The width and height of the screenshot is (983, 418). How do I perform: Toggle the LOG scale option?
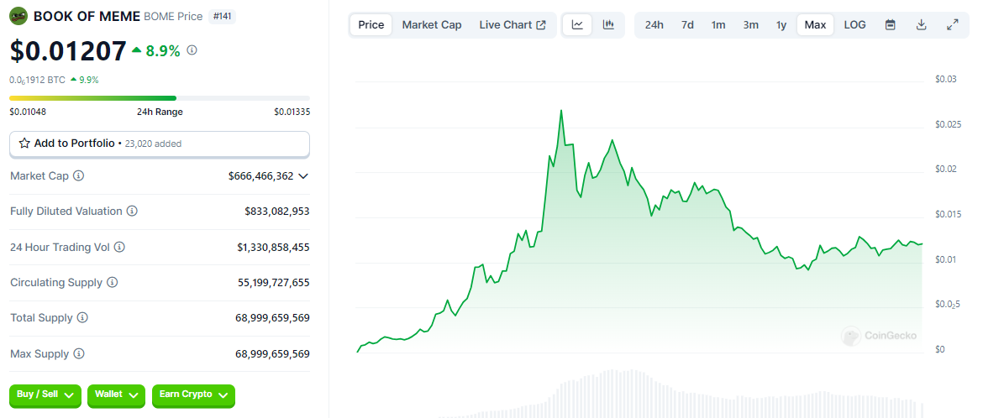click(854, 25)
